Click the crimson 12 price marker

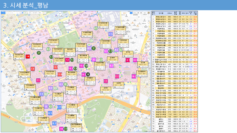click(x=67, y=60)
